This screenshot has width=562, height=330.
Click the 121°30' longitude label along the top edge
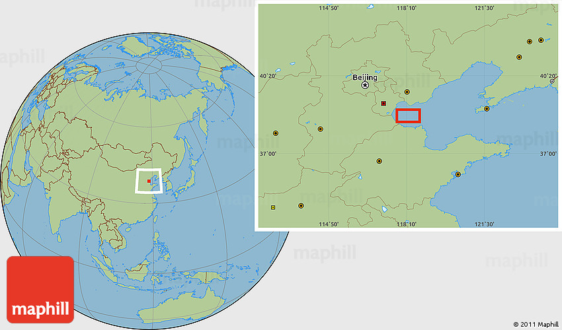point(485,8)
